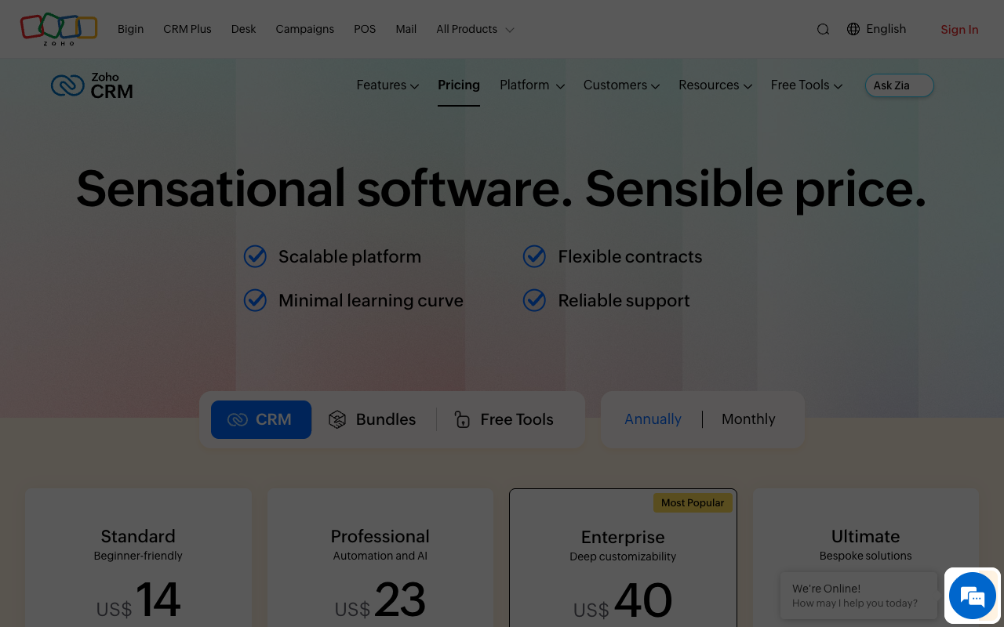Click the Professional plan title
Viewport: 1004px width, 627px height.
coord(380,536)
